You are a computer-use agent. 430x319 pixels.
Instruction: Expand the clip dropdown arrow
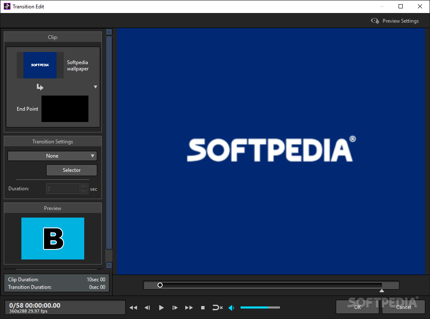click(x=96, y=87)
